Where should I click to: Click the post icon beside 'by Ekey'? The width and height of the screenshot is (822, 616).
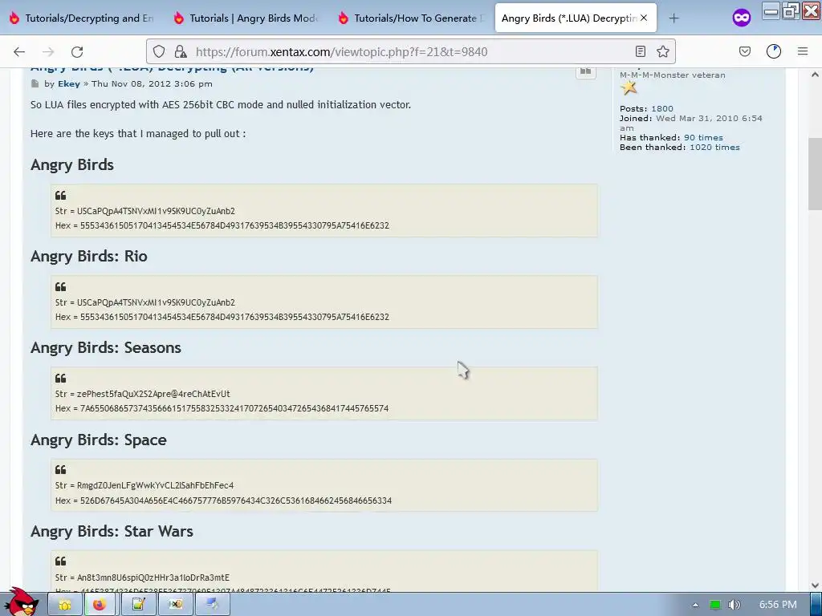tap(35, 83)
